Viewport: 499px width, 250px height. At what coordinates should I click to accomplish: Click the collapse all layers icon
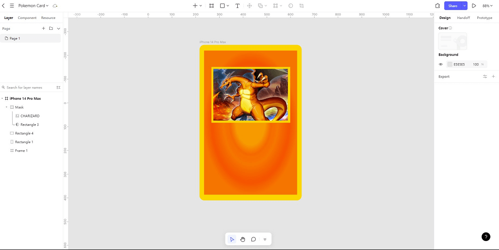[x=58, y=88]
